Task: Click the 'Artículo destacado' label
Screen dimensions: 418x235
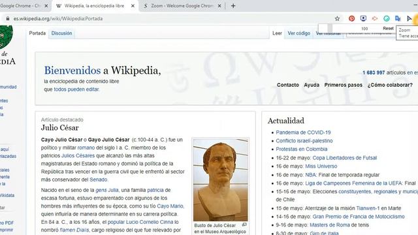Action: [x=62, y=119]
